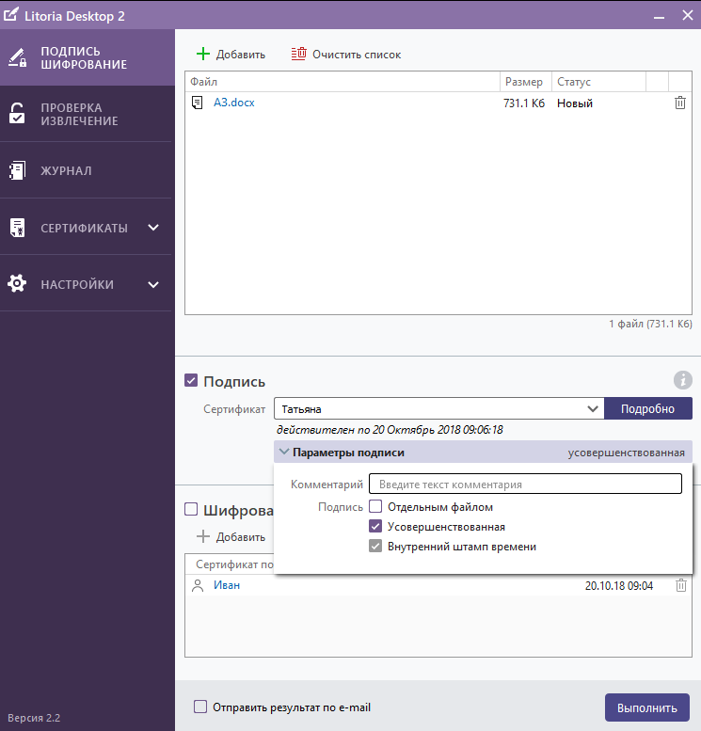Toggle the Подпись checkbox
Image resolution: width=701 pixels, height=731 pixels.
191,380
